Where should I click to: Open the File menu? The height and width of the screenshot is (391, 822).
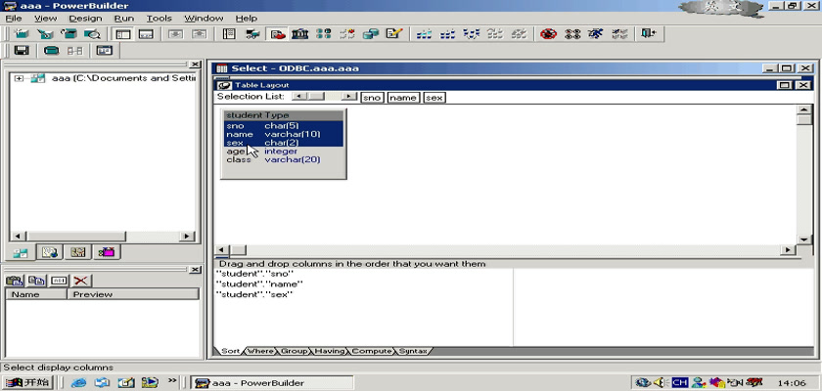pos(13,19)
